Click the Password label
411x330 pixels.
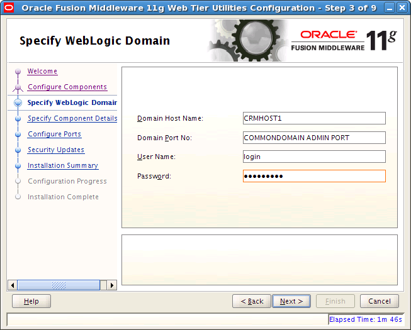tap(154, 176)
